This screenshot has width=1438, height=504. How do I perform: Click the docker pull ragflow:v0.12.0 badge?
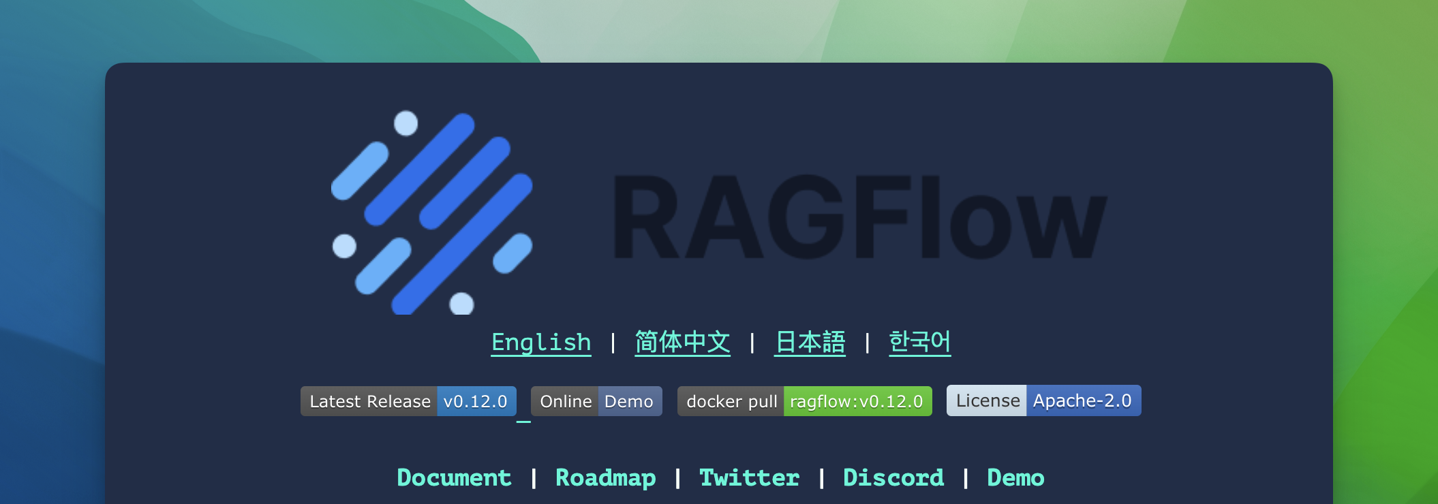[804, 401]
